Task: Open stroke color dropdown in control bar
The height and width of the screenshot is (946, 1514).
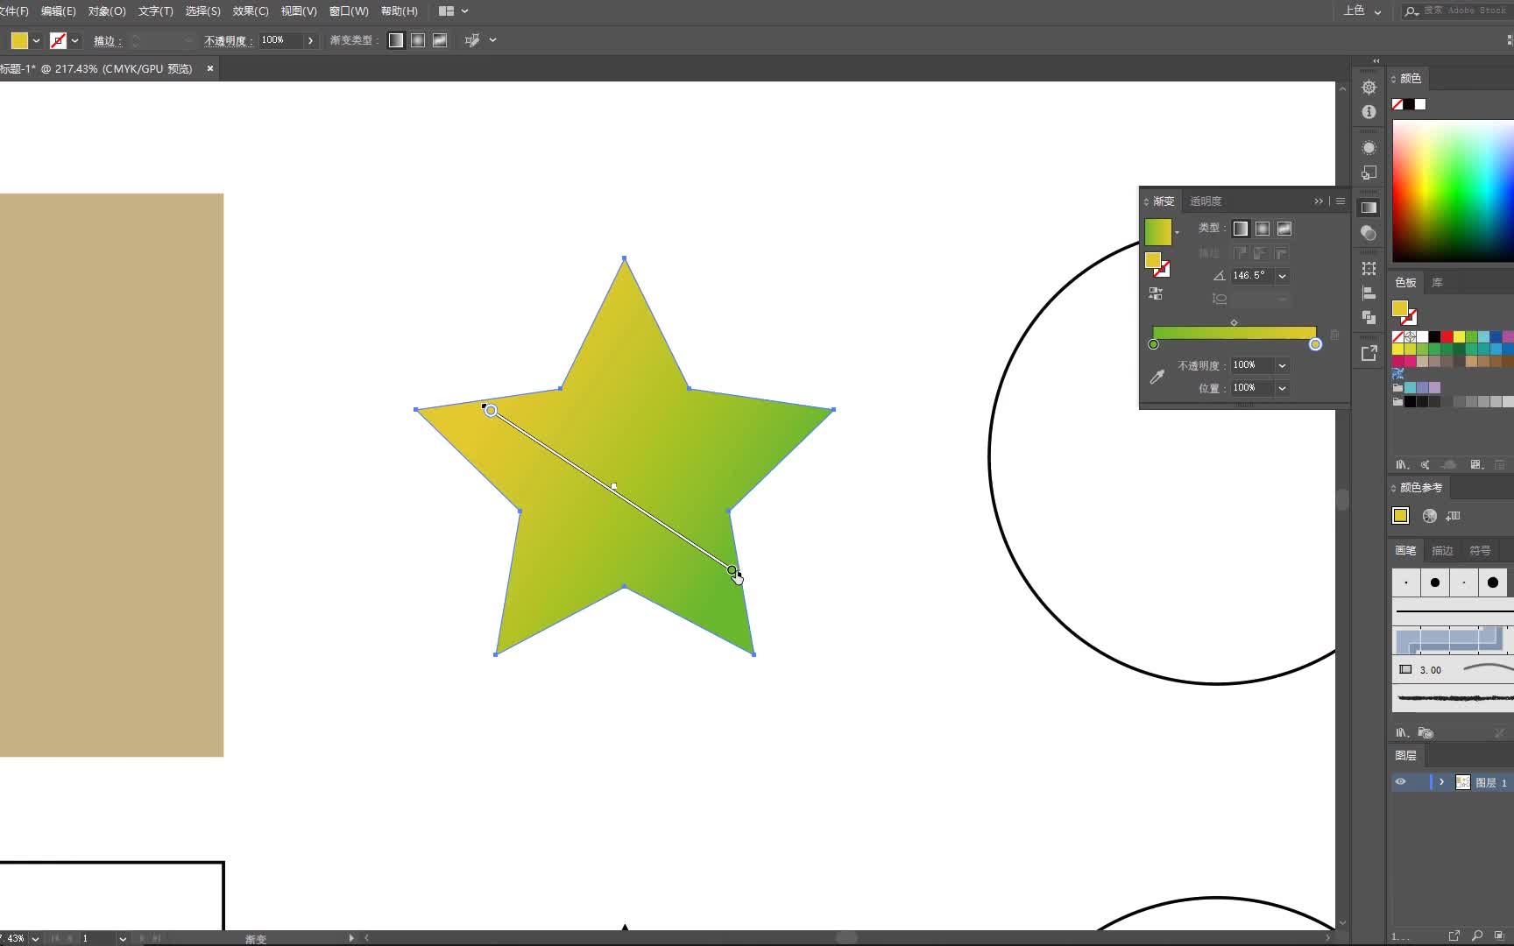Action: [x=74, y=40]
